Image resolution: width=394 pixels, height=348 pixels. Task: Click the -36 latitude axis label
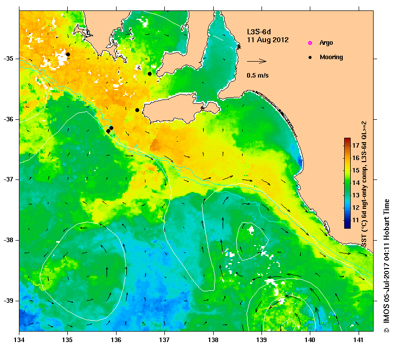(x=8, y=119)
